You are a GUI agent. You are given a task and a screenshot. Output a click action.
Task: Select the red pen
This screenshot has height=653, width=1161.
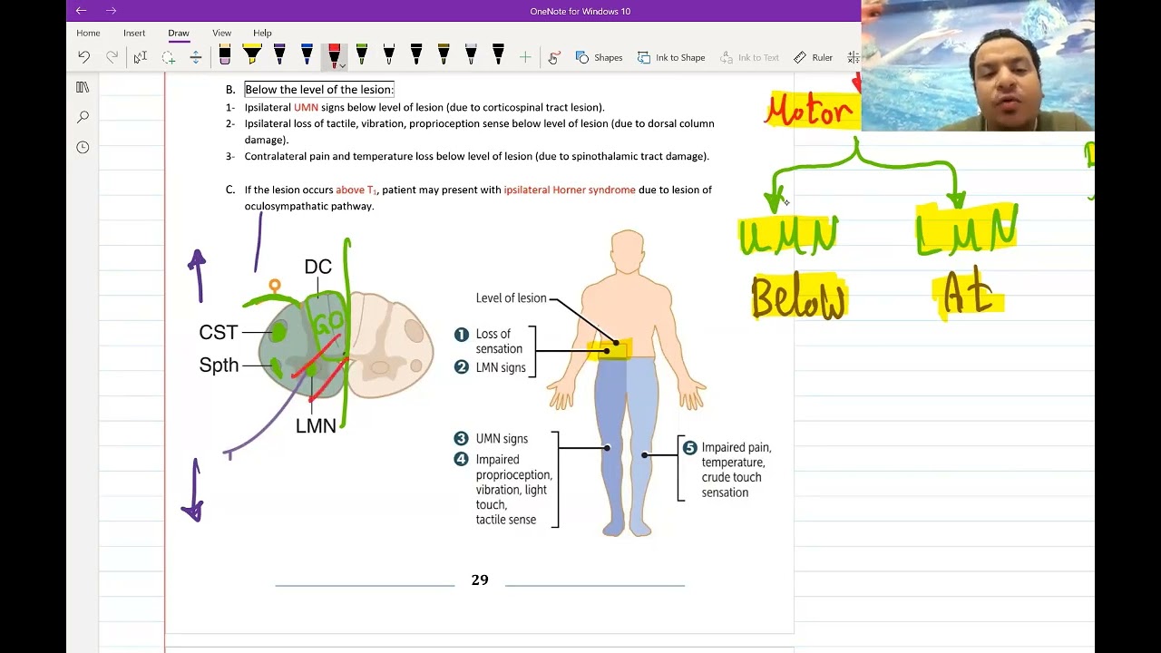coord(334,56)
